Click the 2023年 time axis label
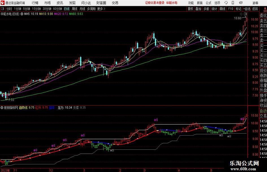This screenshot has width=267, height=172. 5,170
